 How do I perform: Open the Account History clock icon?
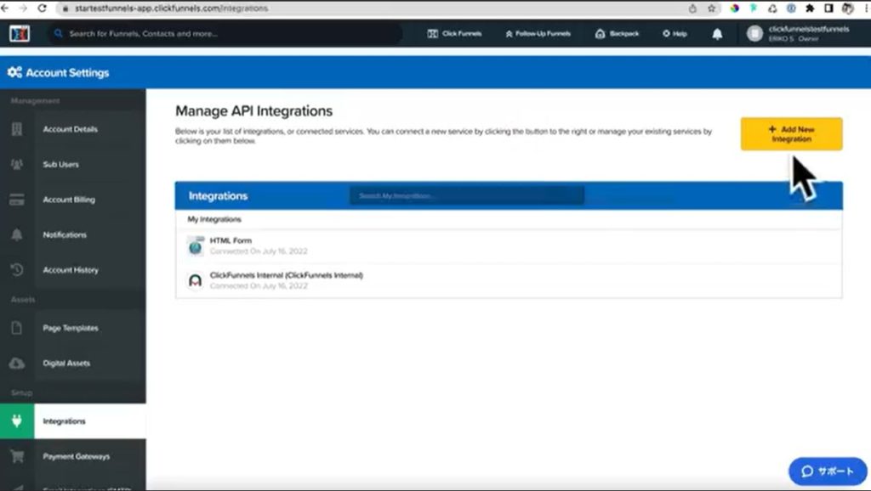[x=17, y=270]
